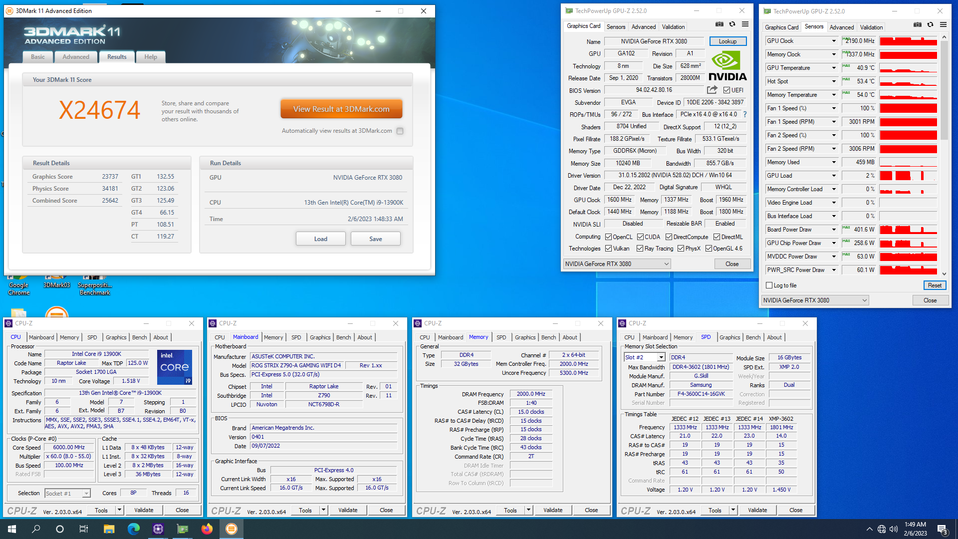This screenshot has height=539, width=958.
Task: Open the Memory Clock sensor dropdown
Action: pos(833,54)
